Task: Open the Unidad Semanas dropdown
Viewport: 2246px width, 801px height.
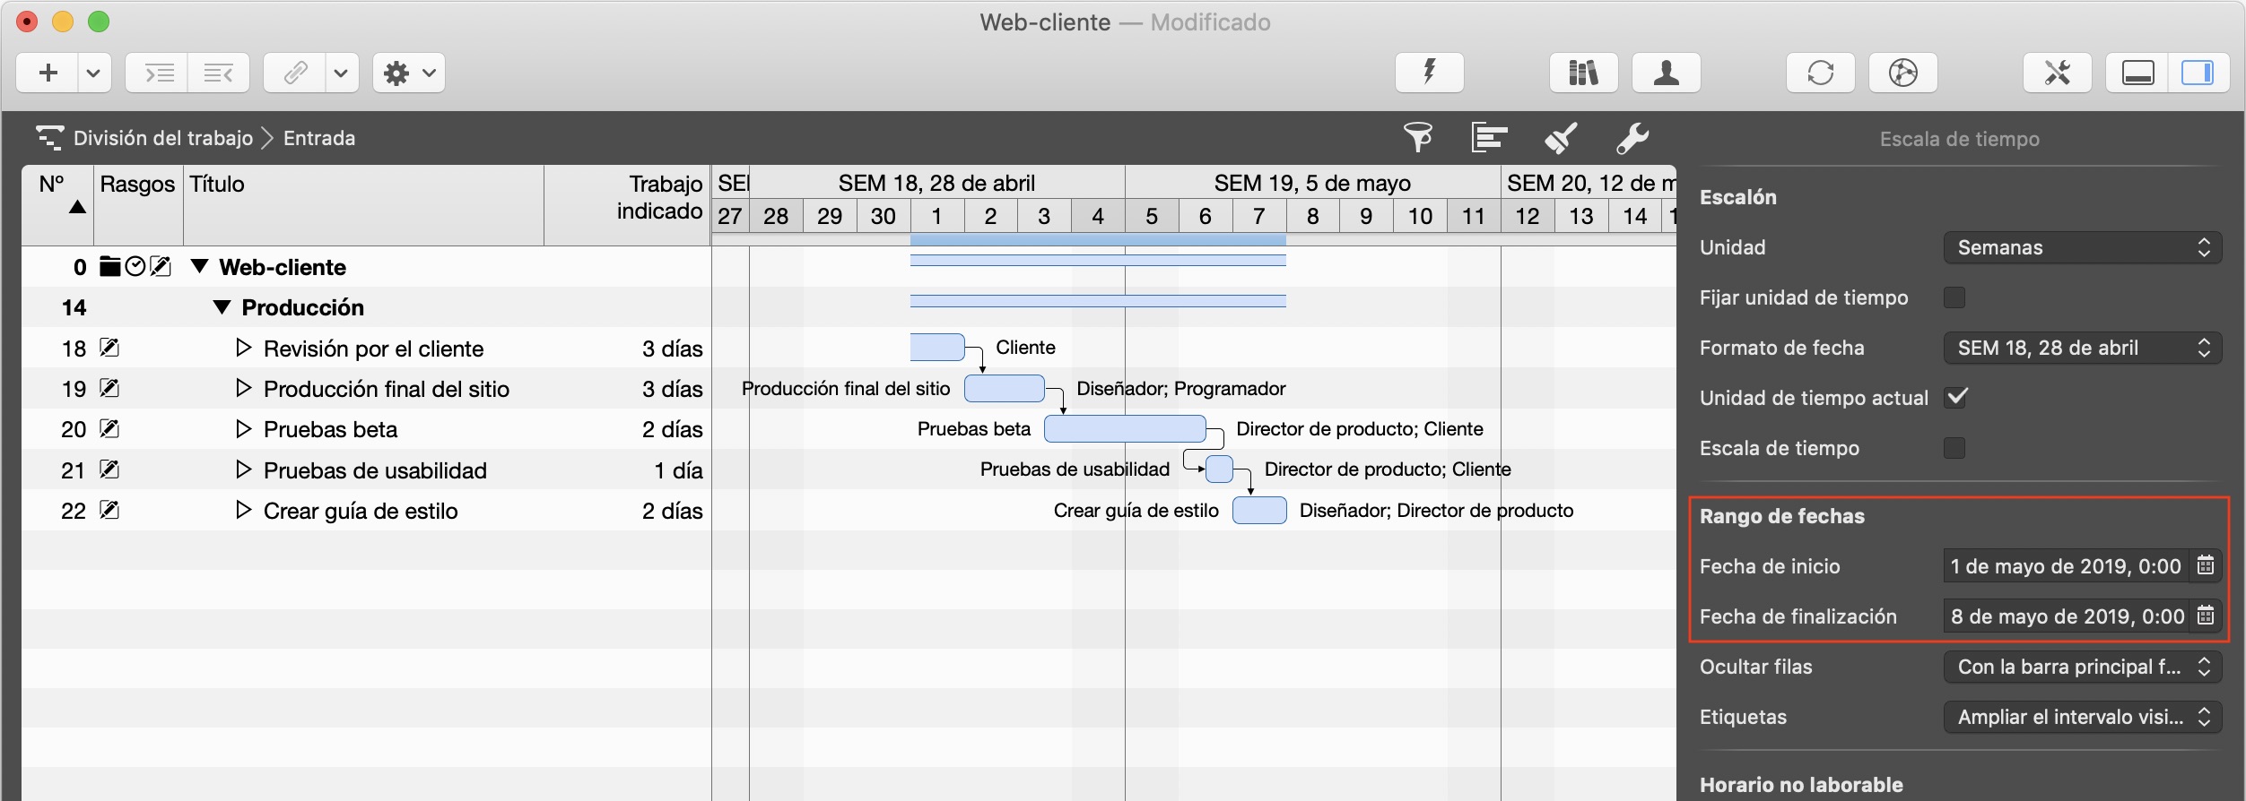Action: pyautogui.click(x=2082, y=248)
